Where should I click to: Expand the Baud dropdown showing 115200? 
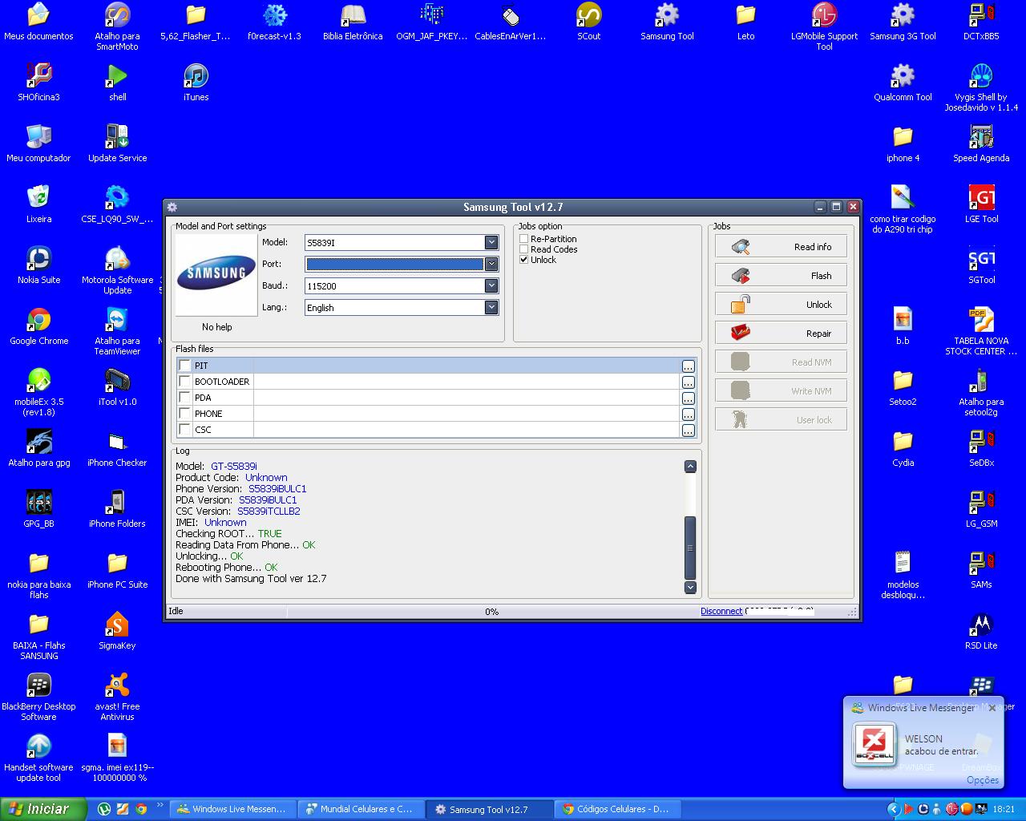491,285
